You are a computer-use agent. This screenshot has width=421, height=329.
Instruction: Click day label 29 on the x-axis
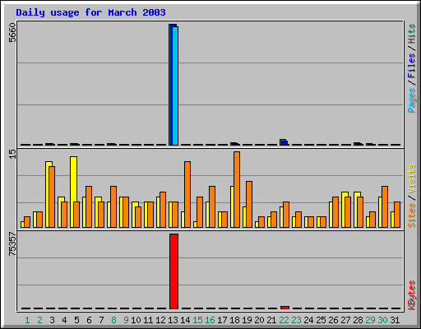[x=370, y=320]
